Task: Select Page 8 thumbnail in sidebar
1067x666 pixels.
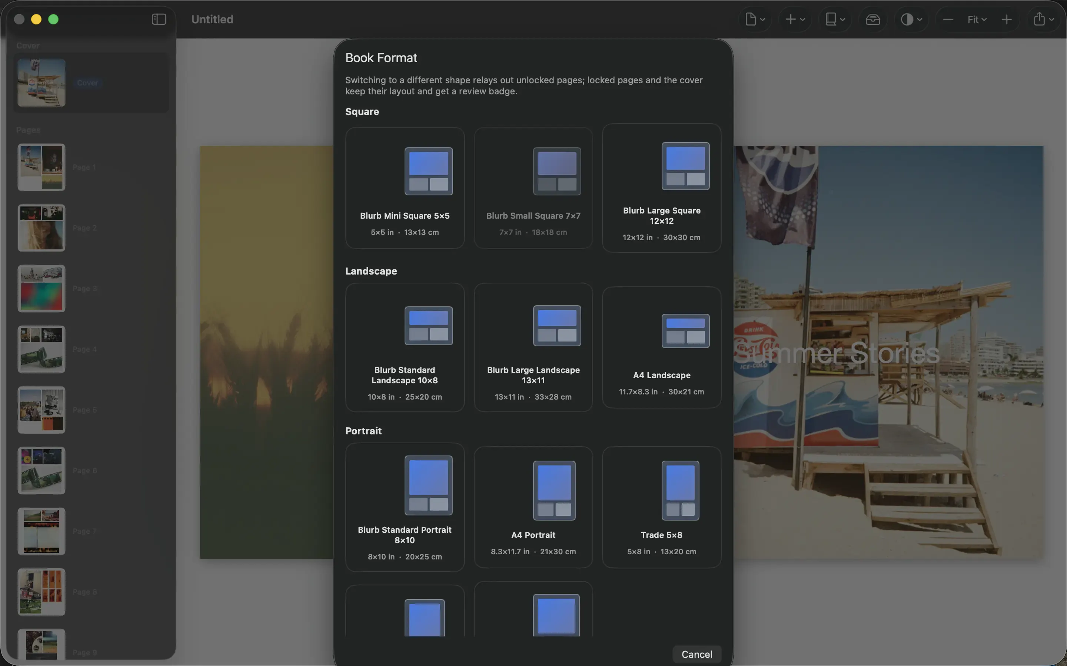Action: (41, 592)
